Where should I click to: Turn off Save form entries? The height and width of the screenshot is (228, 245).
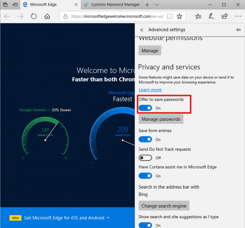145,139
